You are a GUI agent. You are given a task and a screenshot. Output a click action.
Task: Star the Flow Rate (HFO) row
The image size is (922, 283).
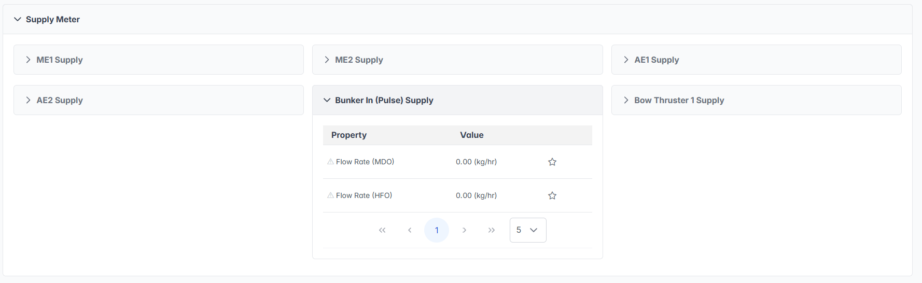552,196
